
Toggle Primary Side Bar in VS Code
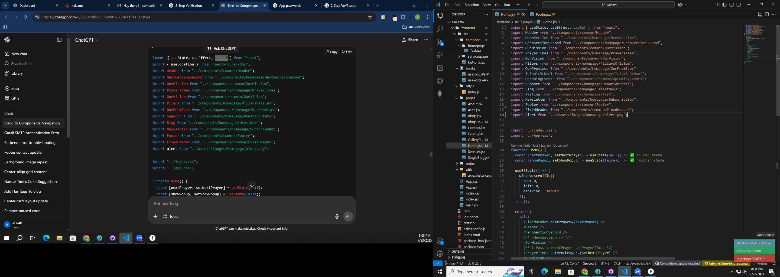(x=724, y=5)
